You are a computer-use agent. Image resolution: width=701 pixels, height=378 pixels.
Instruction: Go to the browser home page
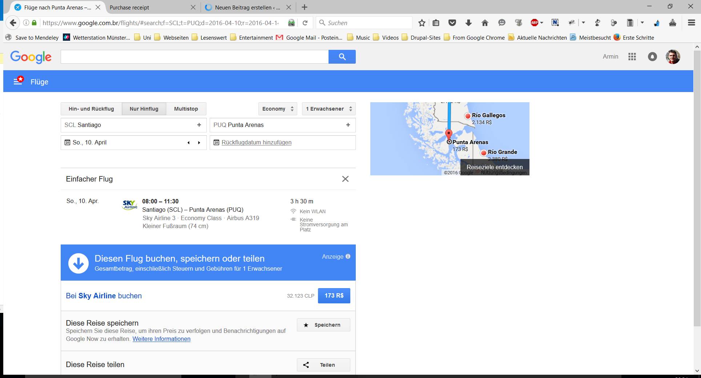tap(485, 23)
